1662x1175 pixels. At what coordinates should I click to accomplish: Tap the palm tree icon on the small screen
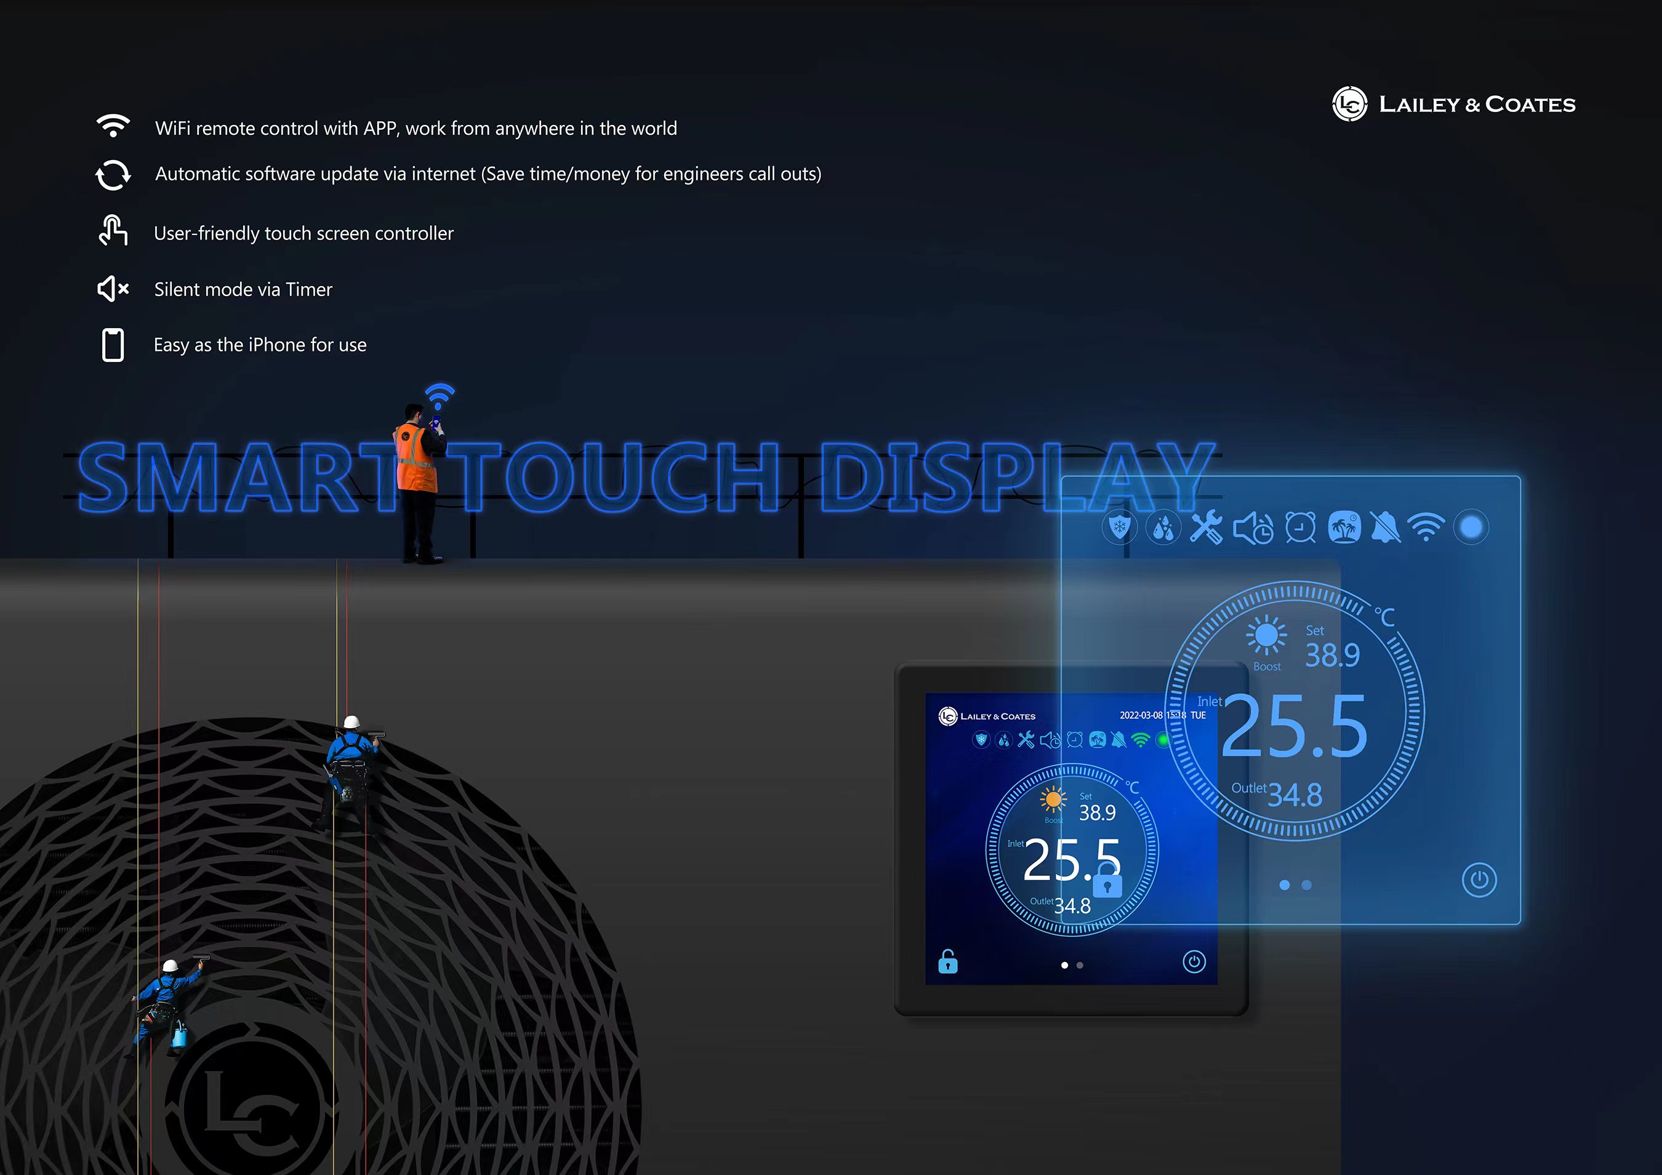click(1098, 740)
